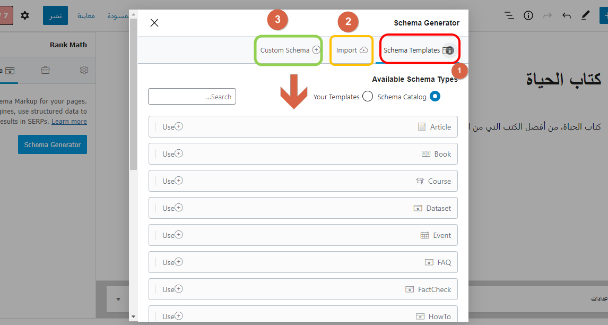Viewport: 608px width, 325px height.
Task: Open the Custom Schema tab
Action: [x=289, y=50]
